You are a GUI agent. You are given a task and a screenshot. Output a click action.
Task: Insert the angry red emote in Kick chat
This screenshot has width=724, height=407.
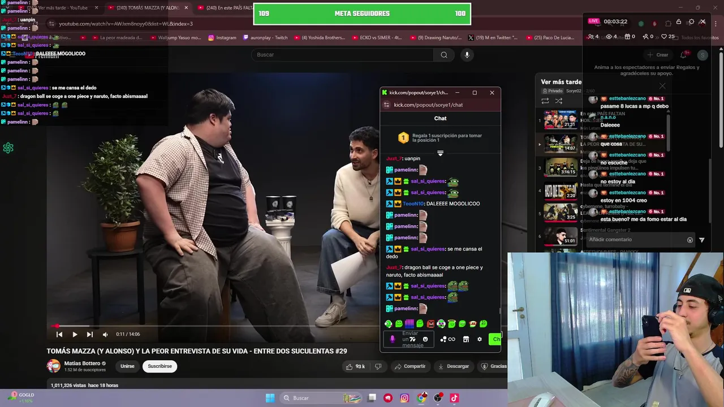(430, 324)
